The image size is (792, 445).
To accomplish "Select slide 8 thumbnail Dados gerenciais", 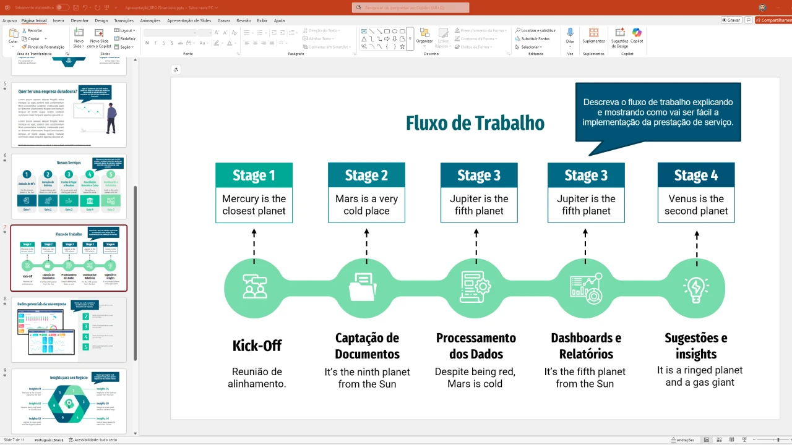I will point(69,329).
